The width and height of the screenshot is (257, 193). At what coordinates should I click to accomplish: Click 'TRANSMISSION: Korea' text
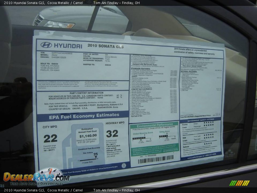(107, 107)
